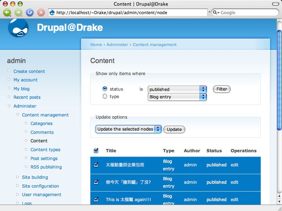Collapse the Content management triangle
Image resolution: width=282 pixels, height=211 pixels.
[18, 115]
